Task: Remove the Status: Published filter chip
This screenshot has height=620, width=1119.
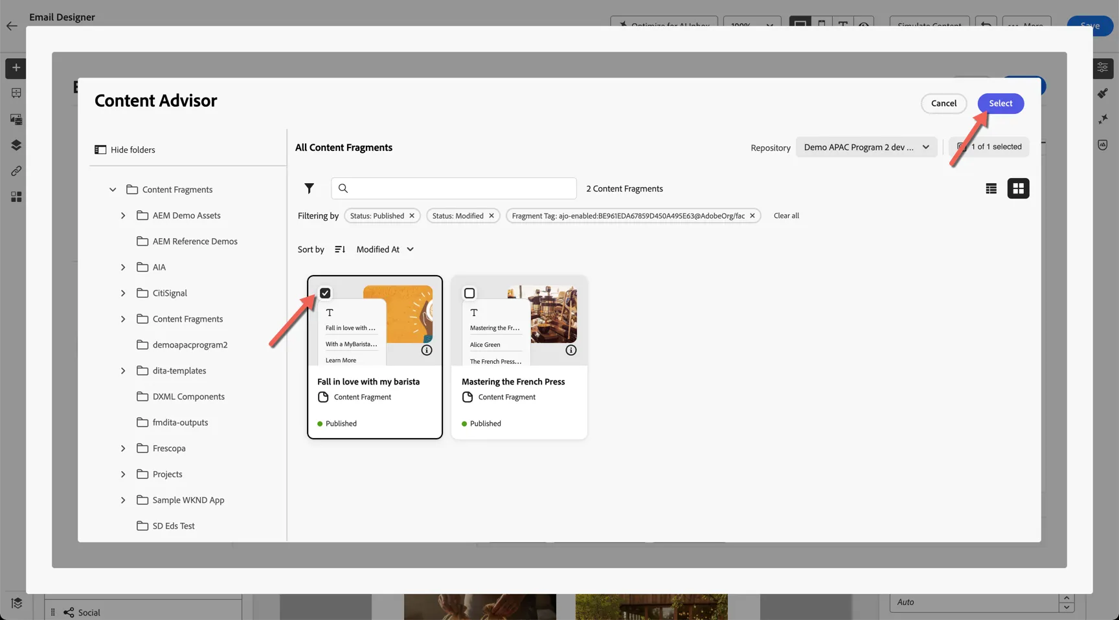Action: click(x=412, y=216)
